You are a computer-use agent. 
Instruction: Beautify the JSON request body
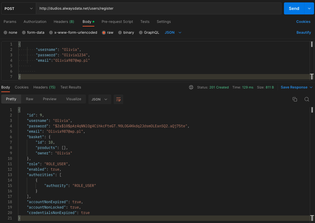[x=304, y=32]
